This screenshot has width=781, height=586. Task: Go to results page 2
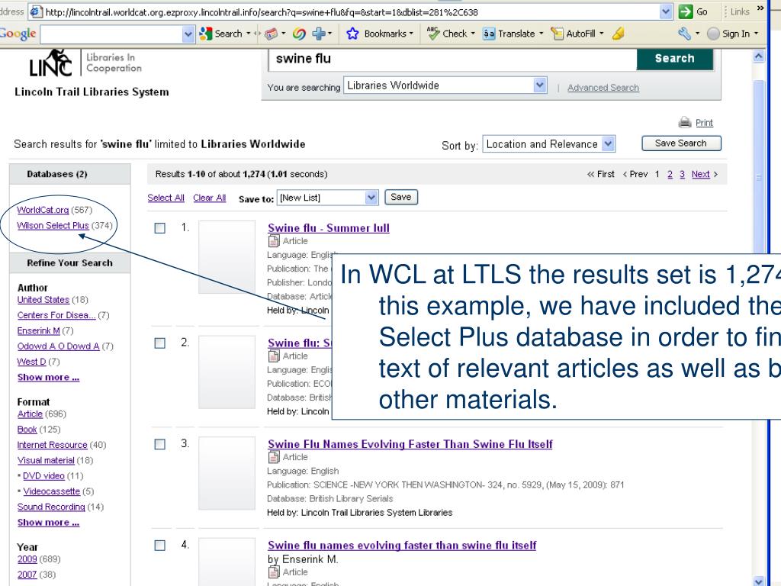[670, 174]
